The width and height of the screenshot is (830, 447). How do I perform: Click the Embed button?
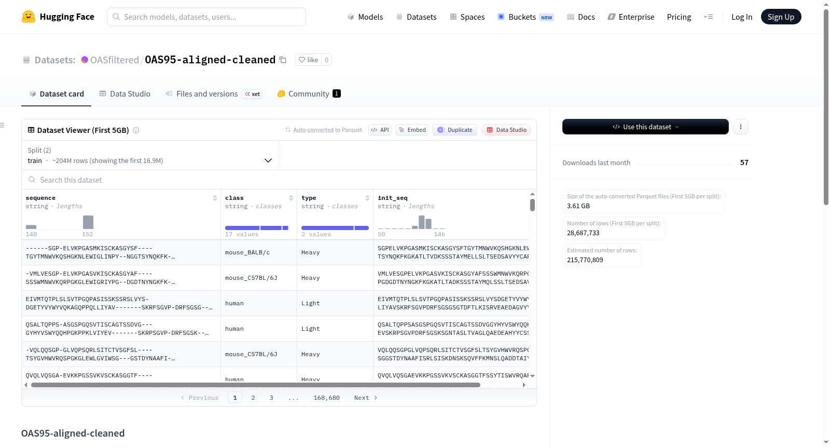click(412, 130)
